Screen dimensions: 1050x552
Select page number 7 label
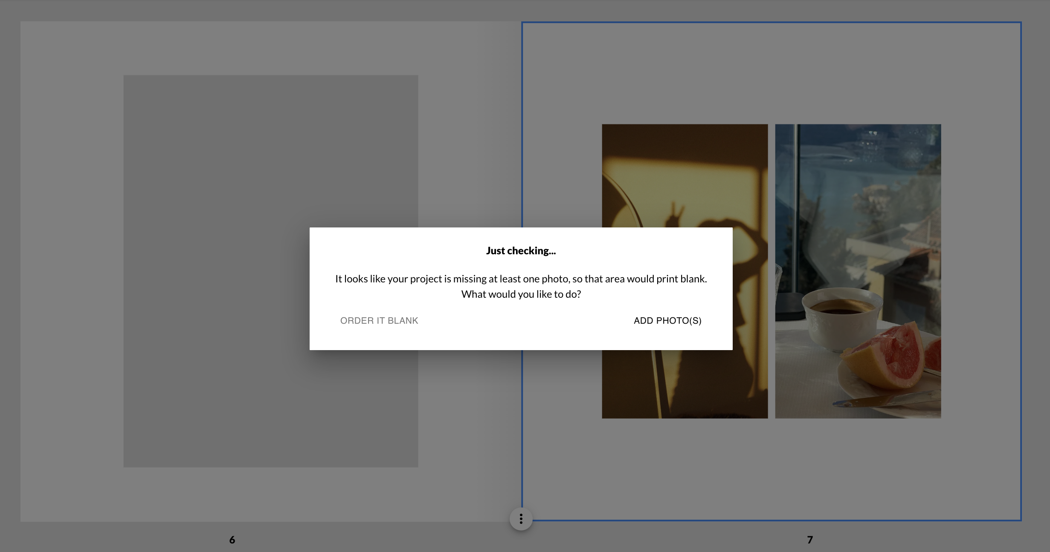click(809, 539)
